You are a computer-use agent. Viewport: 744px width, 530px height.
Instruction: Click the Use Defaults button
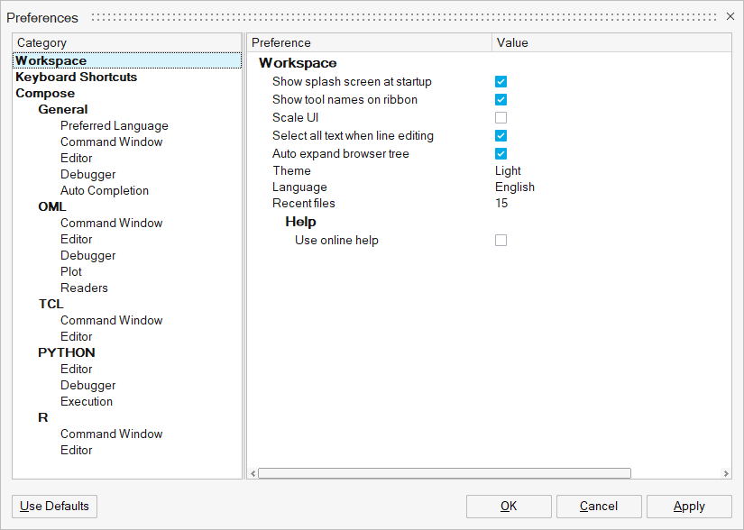pos(54,506)
